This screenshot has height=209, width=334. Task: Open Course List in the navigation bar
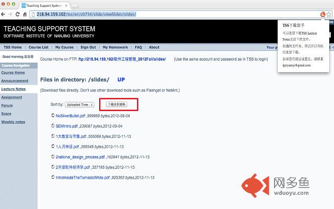(x=39, y=48)
